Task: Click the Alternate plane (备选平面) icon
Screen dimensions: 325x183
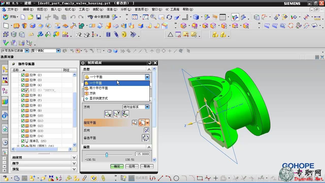Action: pyautogui.click(x=146, y=138)
